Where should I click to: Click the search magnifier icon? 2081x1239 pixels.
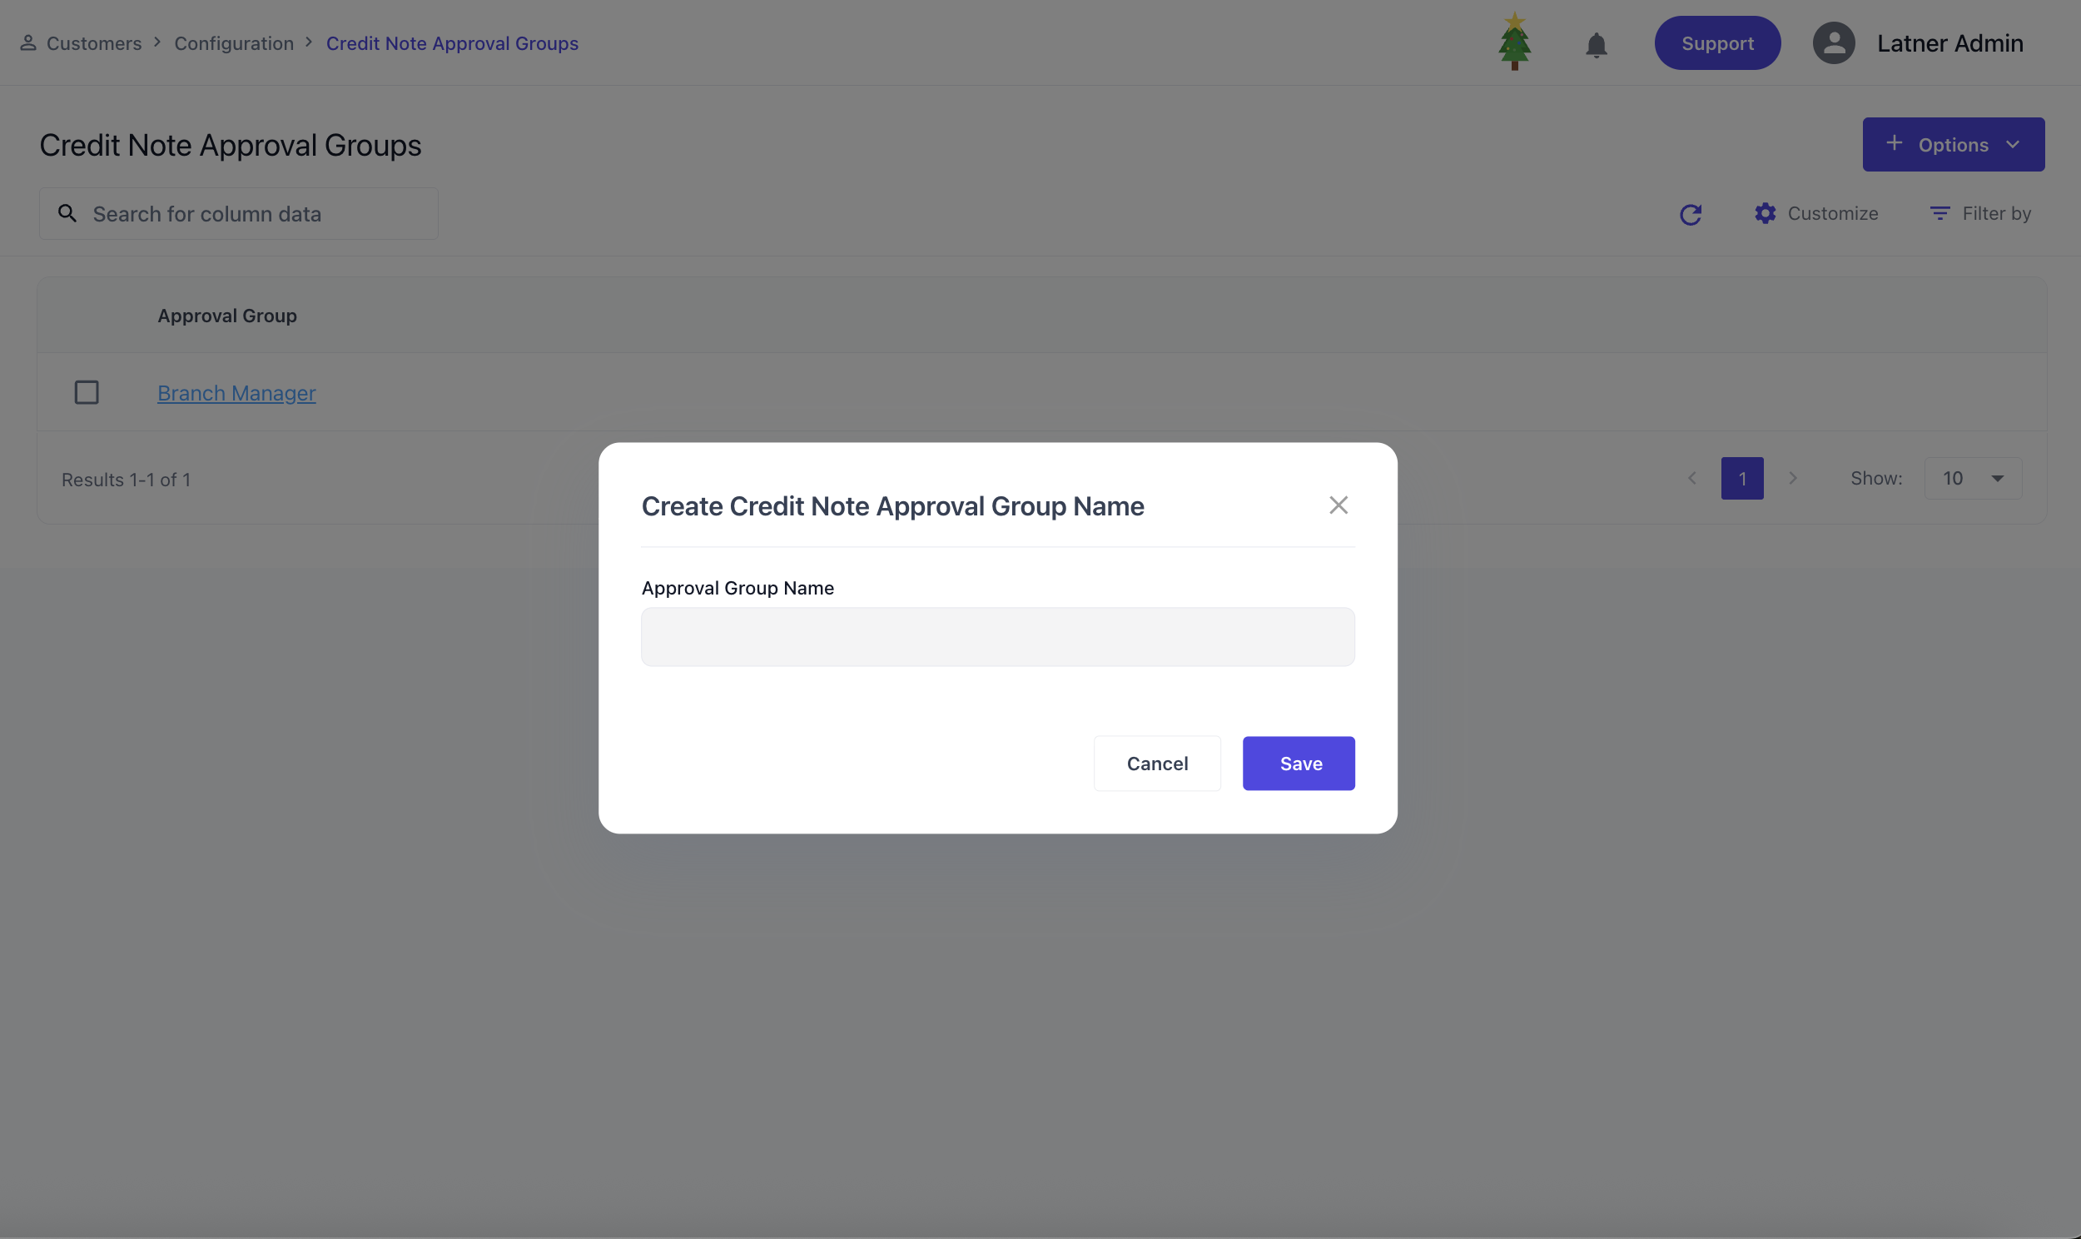click(x=67, y=214)
